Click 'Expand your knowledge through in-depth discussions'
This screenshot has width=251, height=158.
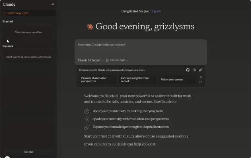pos(130,127)
